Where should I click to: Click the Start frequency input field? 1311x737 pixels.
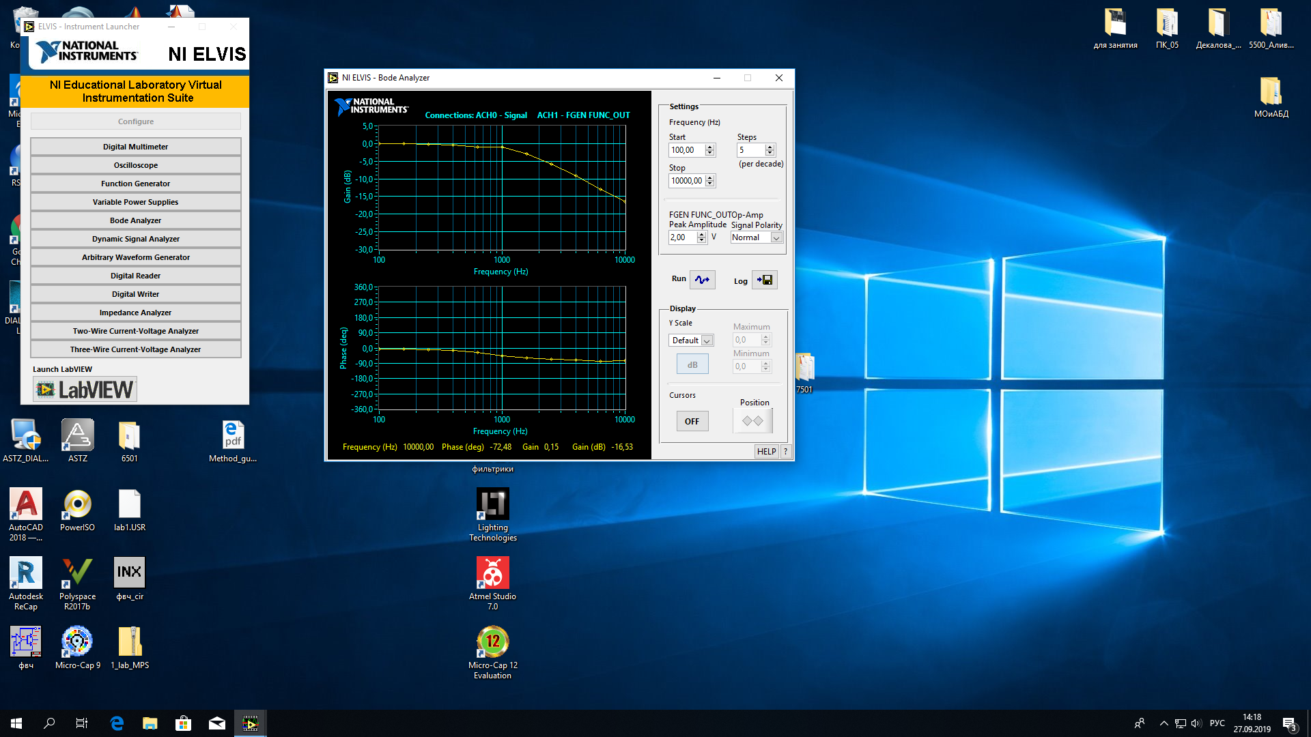coord(686,150)
